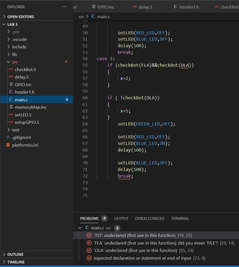This screenshot has height=267, width=239.
Task: Click the ASM file icon beside checkBot.S
Action: (11, 69)
